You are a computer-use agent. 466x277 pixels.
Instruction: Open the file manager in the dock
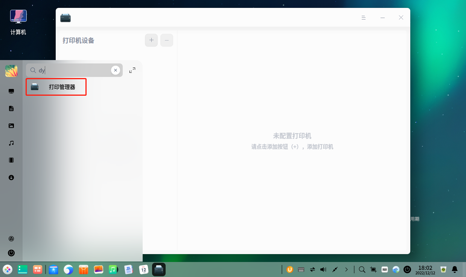coord(53,269)
